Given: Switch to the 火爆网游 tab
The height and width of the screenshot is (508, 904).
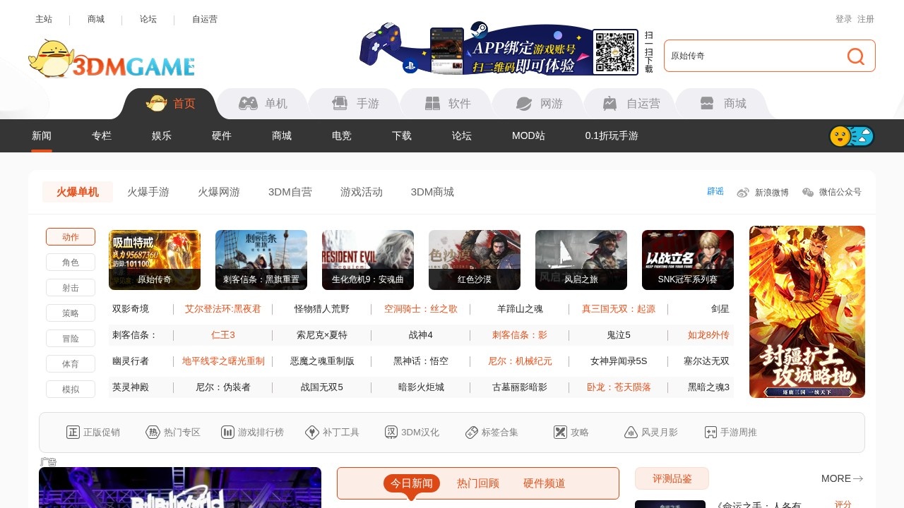Looking at the screenshot, I should tap(219, 192).
